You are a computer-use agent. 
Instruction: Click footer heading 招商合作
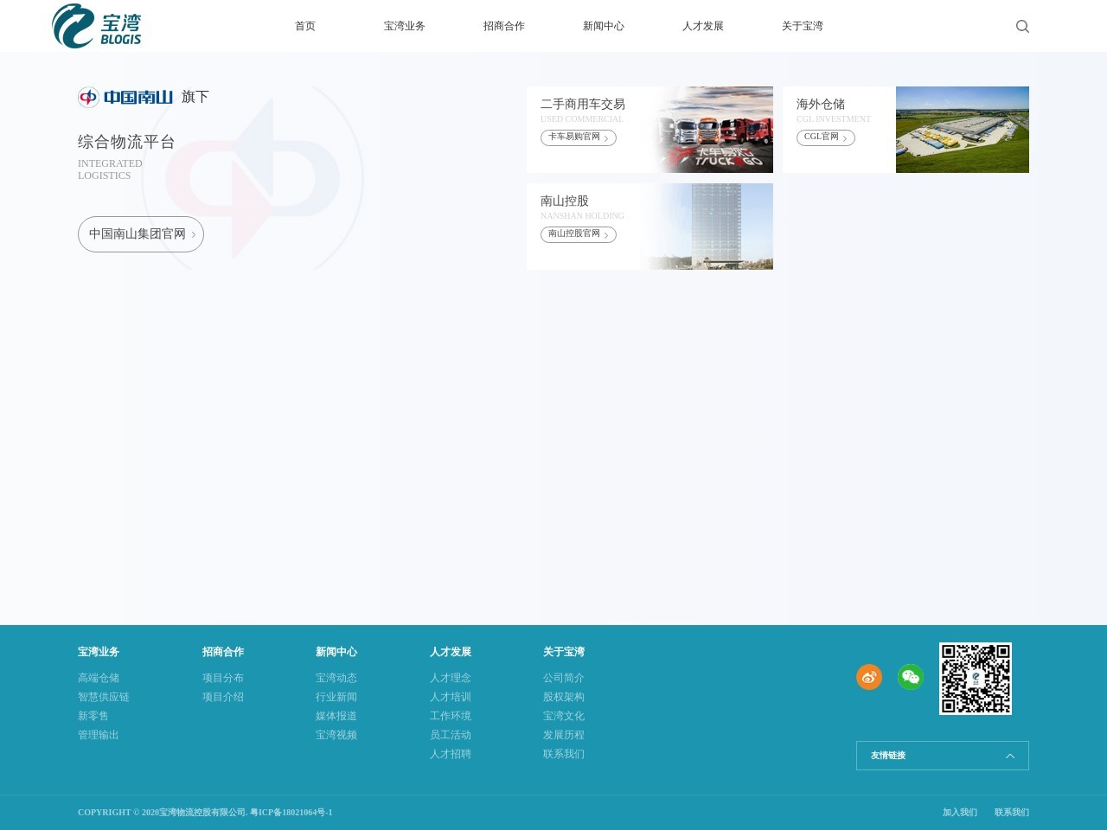(x=223, y=652)
